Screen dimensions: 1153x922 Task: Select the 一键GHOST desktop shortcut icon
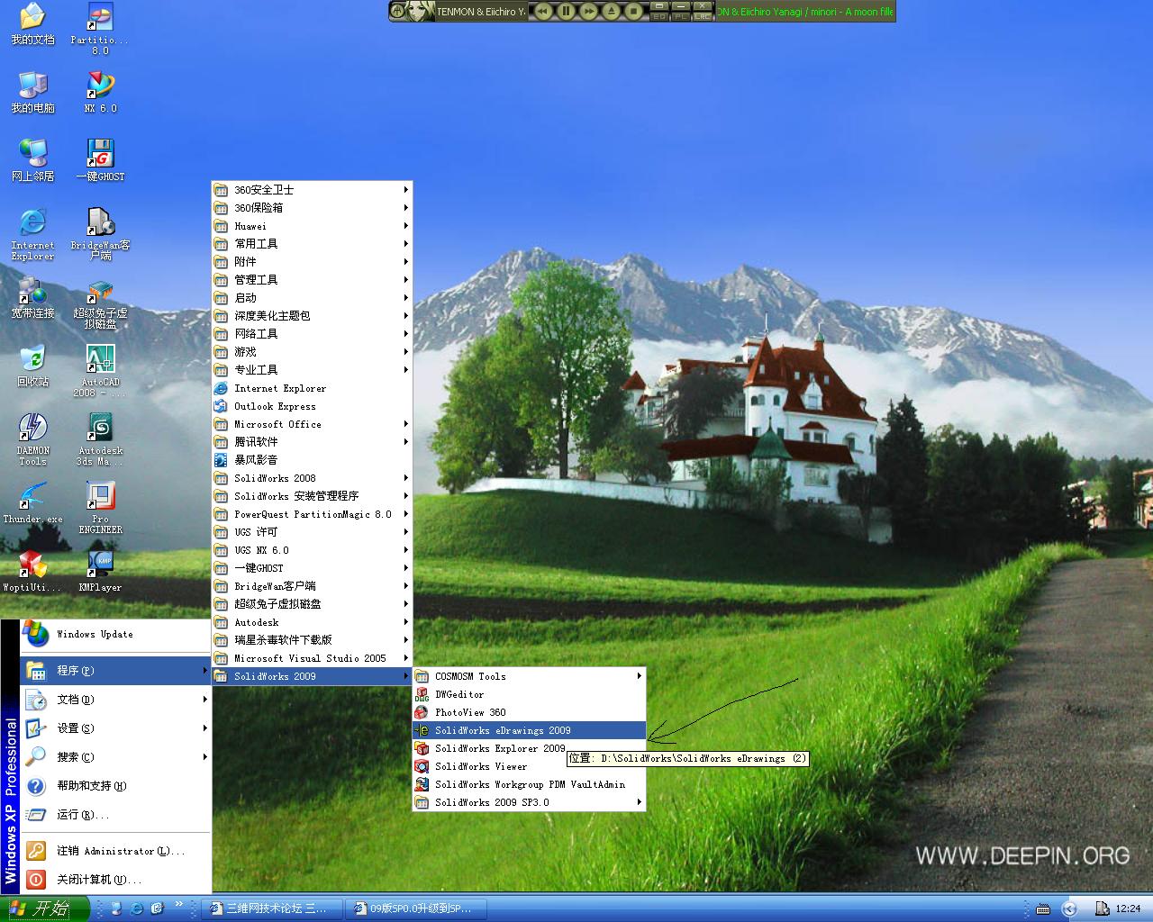click(x=100, y=161)
